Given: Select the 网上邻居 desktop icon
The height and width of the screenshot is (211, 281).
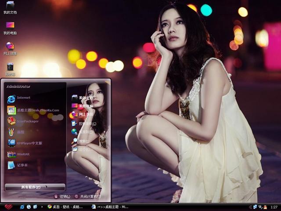Looking at the screenshot, I should point(10,47).
